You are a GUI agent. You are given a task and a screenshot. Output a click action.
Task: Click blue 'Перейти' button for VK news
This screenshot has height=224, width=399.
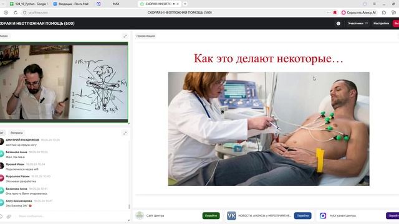pyautogui.click(x=302, y=216)
